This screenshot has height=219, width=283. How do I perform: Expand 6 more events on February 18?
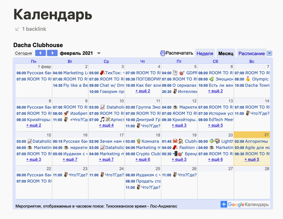pyautogui.click(x=143, y=159)
